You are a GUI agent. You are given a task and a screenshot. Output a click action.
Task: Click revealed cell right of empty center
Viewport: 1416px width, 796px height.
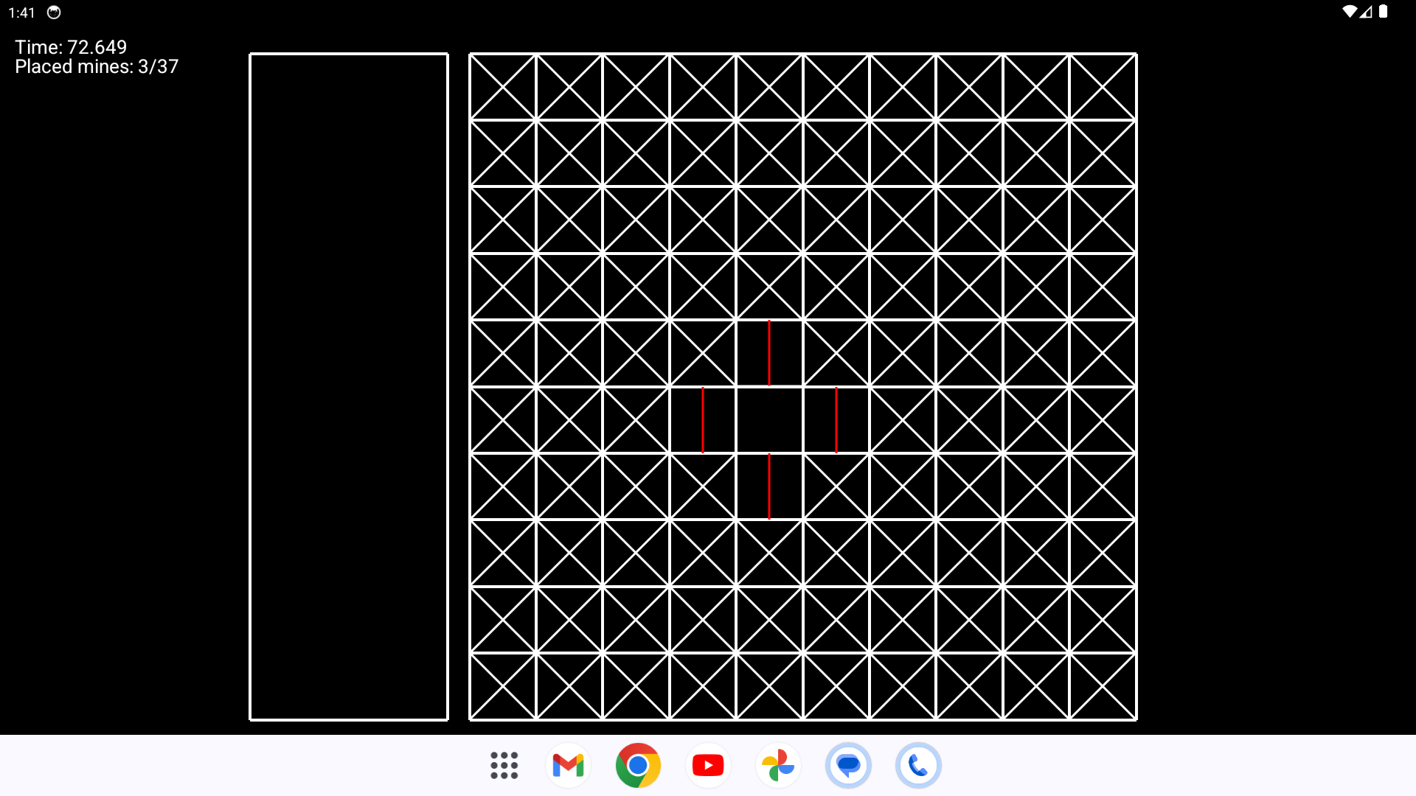836,420
